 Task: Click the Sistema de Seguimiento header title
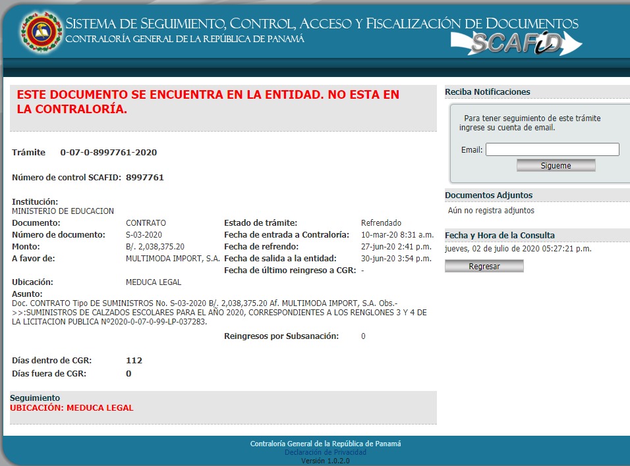pyautogui.click(x=322, y=24)
